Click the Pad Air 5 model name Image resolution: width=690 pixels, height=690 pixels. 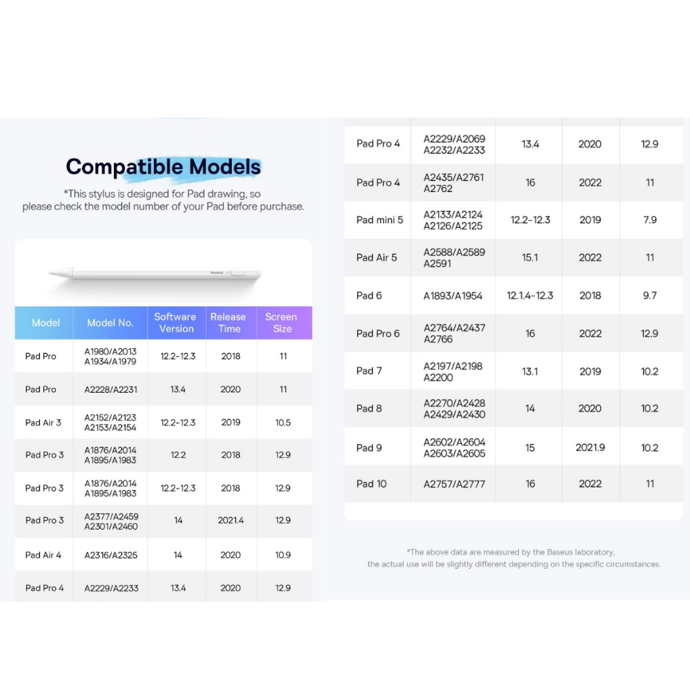377,257
